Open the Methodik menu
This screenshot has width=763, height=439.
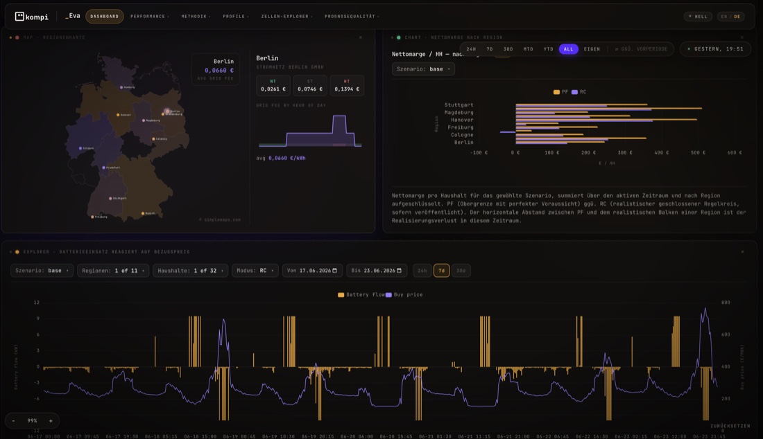point(196,17)
